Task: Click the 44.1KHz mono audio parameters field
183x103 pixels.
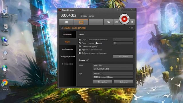Action: tap(113, 77)
